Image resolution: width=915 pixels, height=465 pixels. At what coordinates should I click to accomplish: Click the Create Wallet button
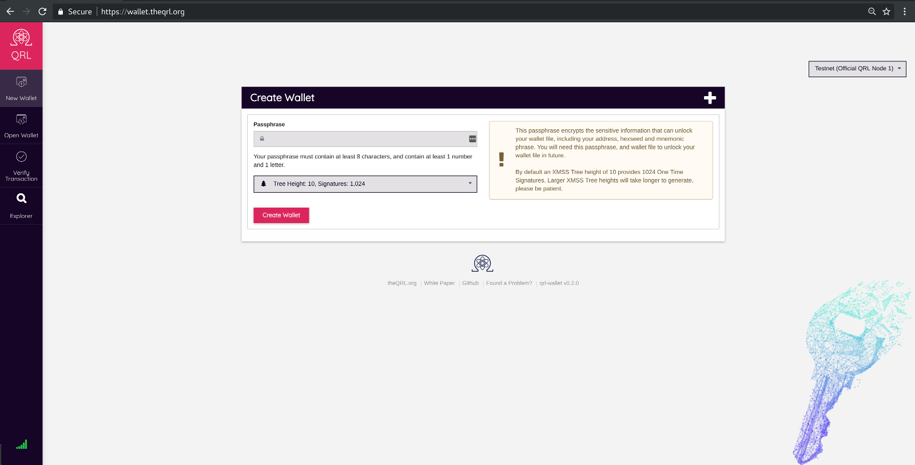coord(281,215)
